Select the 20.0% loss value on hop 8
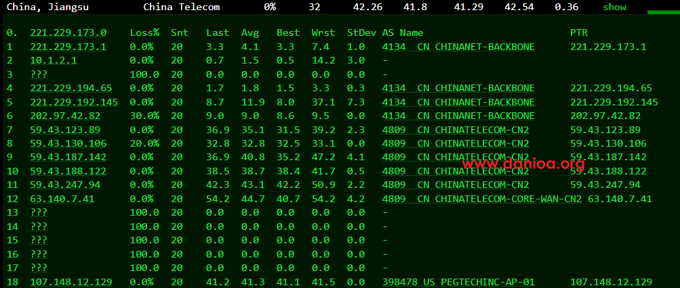 144,143
